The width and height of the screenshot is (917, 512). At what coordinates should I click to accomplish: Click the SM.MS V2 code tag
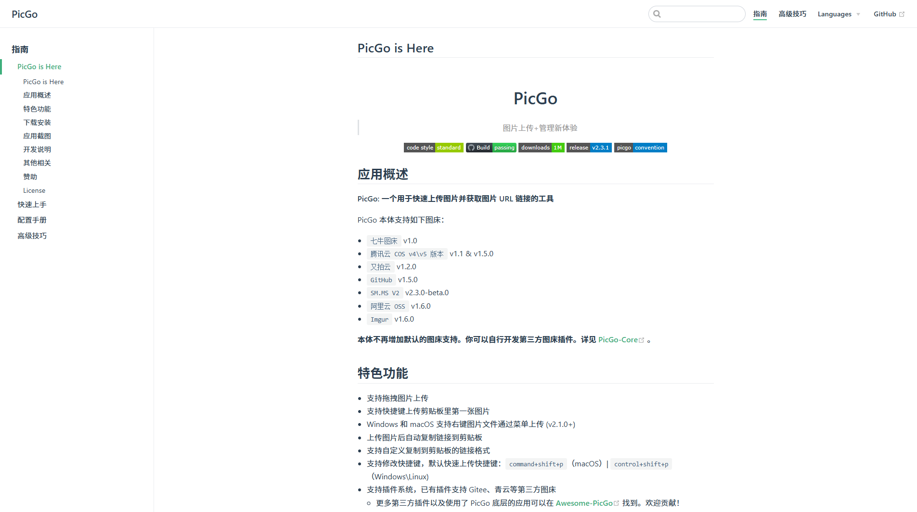[x=385, y=293]
